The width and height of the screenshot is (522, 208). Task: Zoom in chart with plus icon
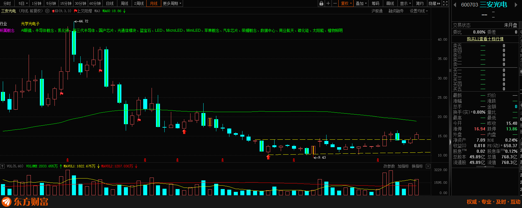tap(328, 3)
